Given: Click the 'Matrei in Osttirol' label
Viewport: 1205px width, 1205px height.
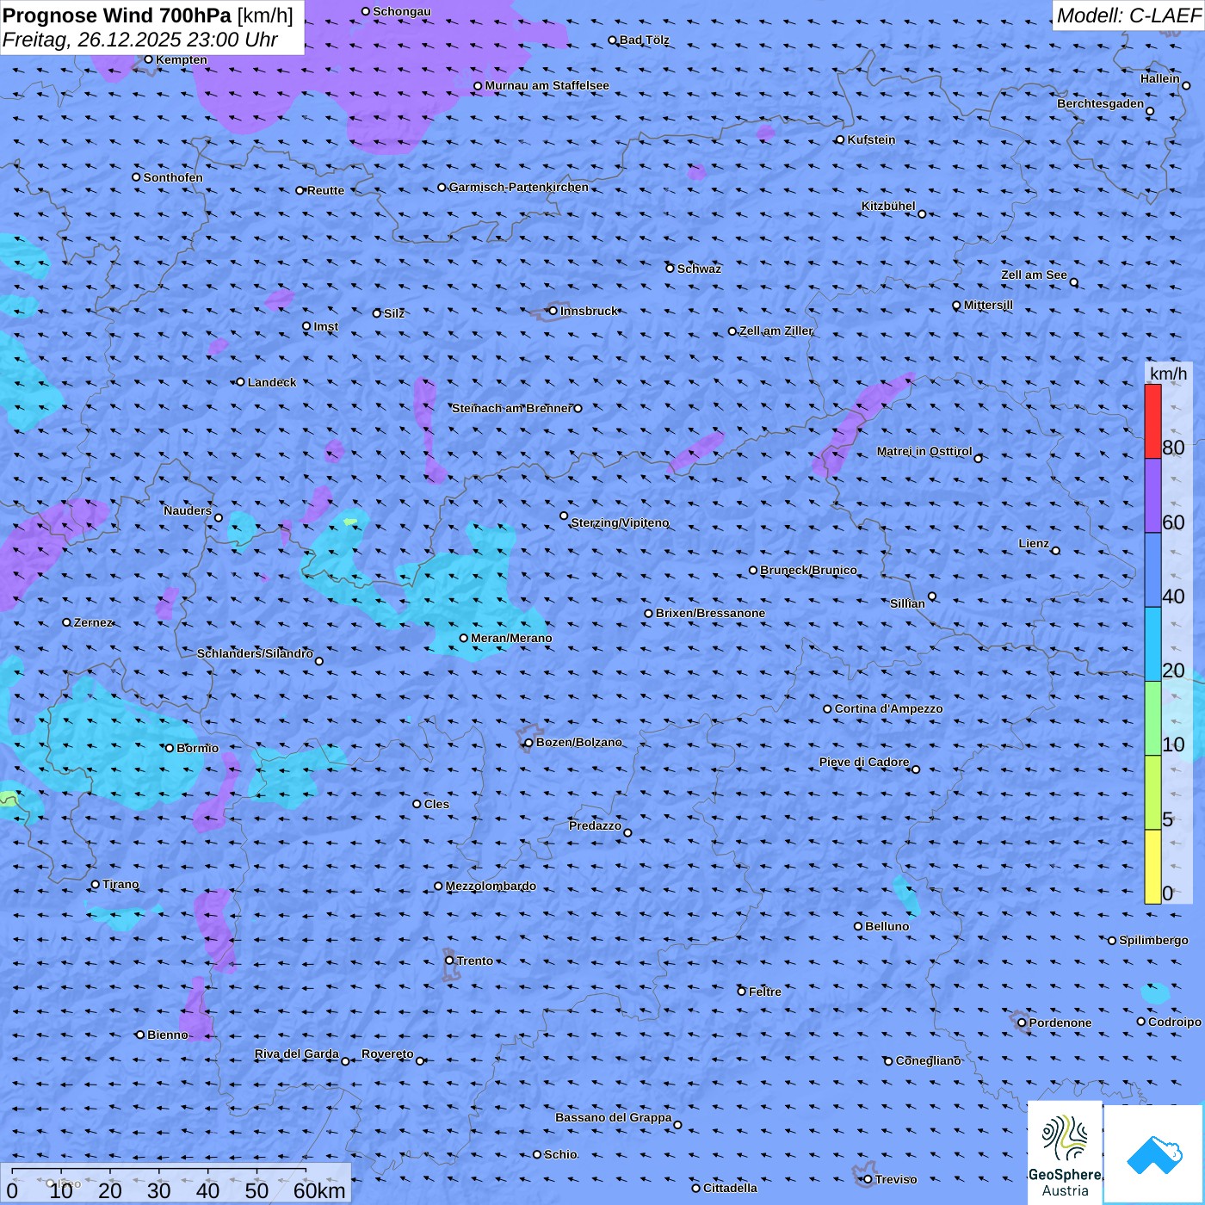Looking at the screenshot, I should tap(924, 451).
